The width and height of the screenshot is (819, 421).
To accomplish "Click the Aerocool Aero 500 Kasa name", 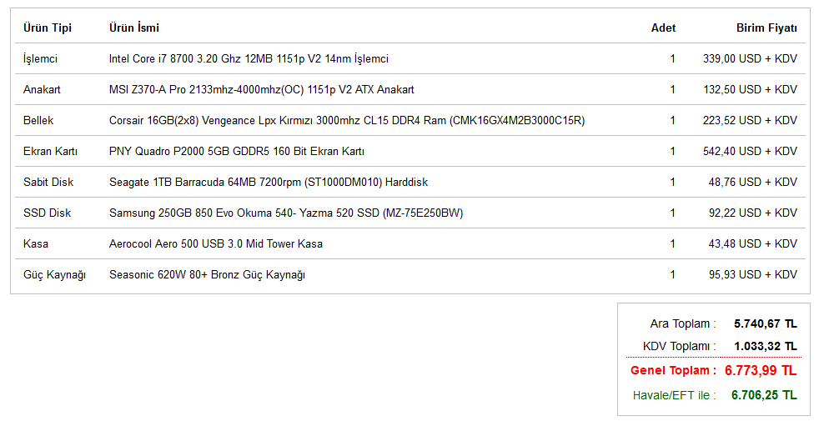I will tap(216, 244).
